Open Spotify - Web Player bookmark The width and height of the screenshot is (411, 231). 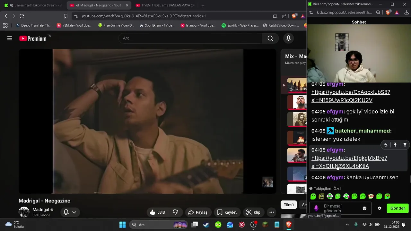240,25
